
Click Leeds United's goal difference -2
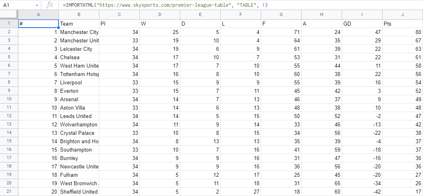tap(362, 116)
